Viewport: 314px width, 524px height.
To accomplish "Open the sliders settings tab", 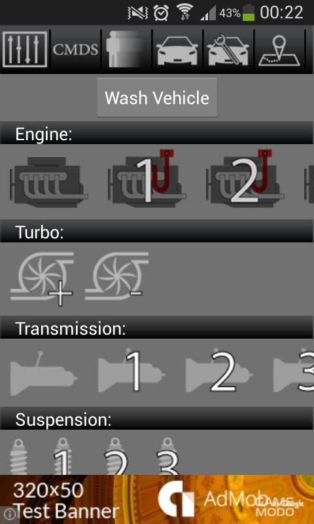I will coord(25,49).
